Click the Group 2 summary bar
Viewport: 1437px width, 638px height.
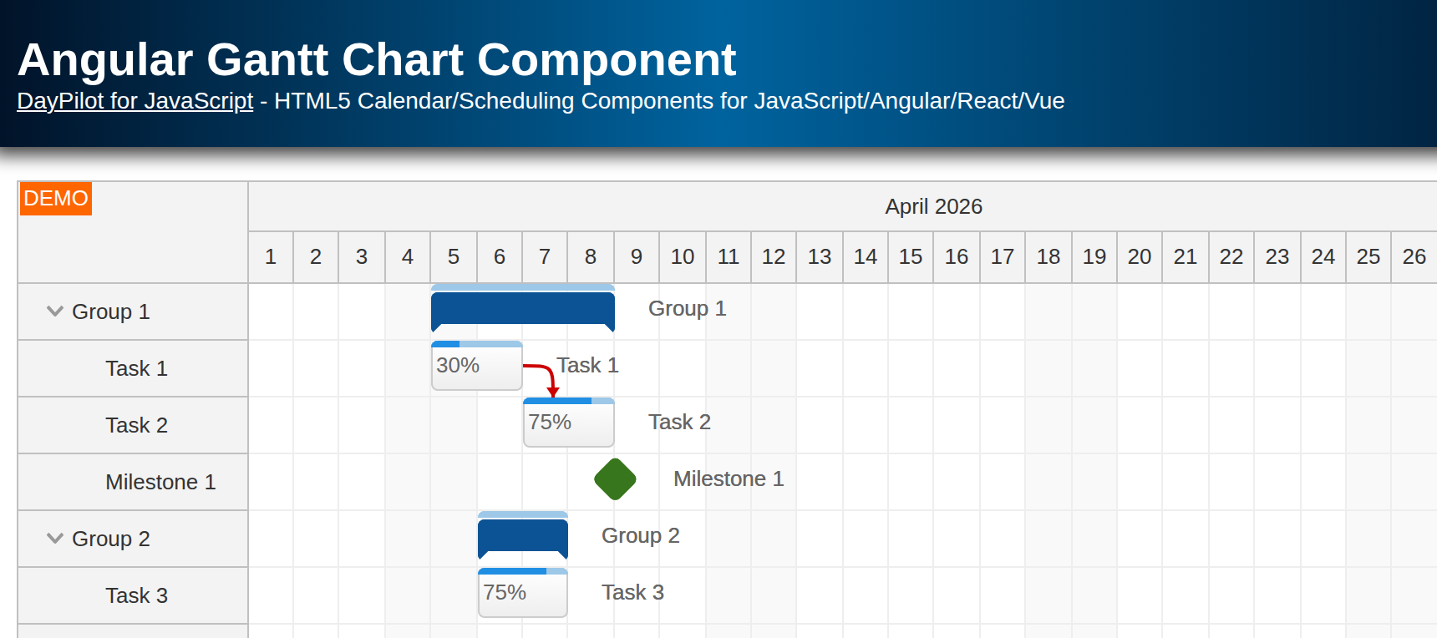coord(521,535)
